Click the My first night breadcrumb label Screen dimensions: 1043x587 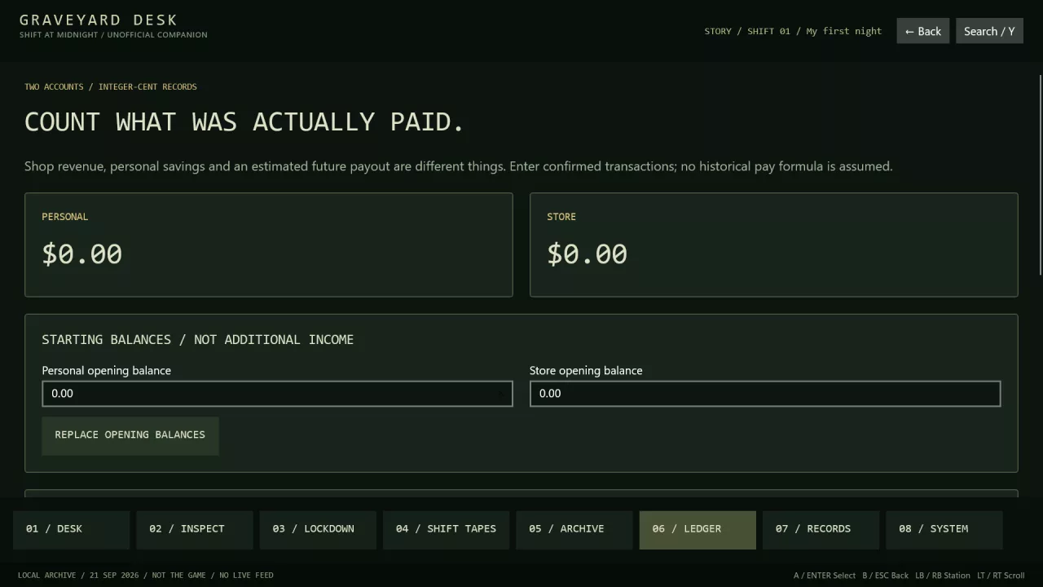844,31
